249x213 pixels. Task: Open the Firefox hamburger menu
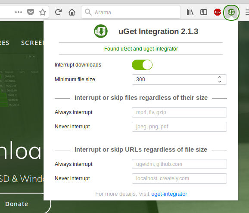[247, 12]
